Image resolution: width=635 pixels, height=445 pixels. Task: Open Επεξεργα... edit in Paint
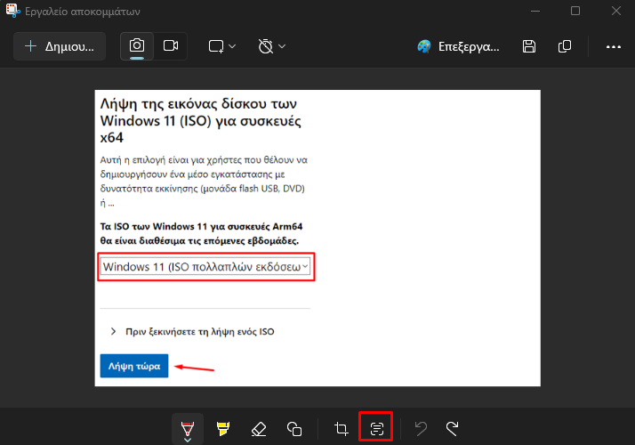[458, 46]
